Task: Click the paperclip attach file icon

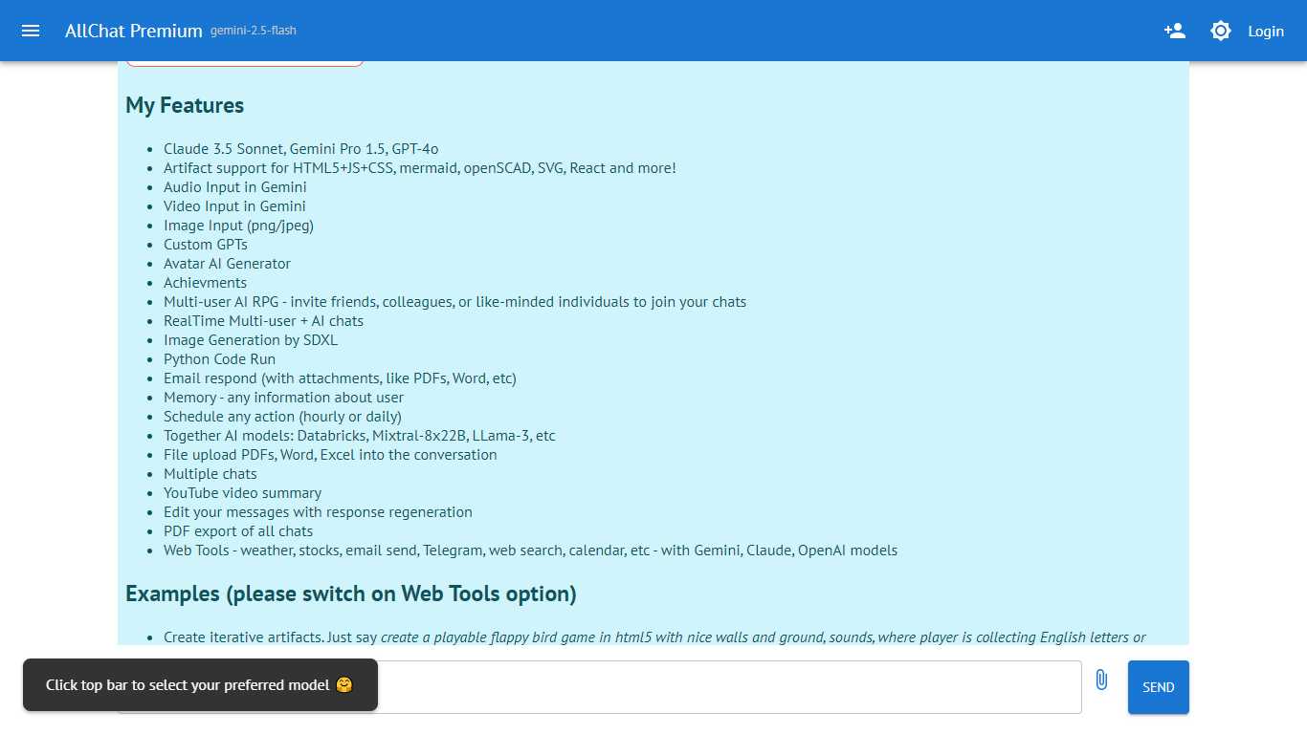Action: tap(1101, 680)
